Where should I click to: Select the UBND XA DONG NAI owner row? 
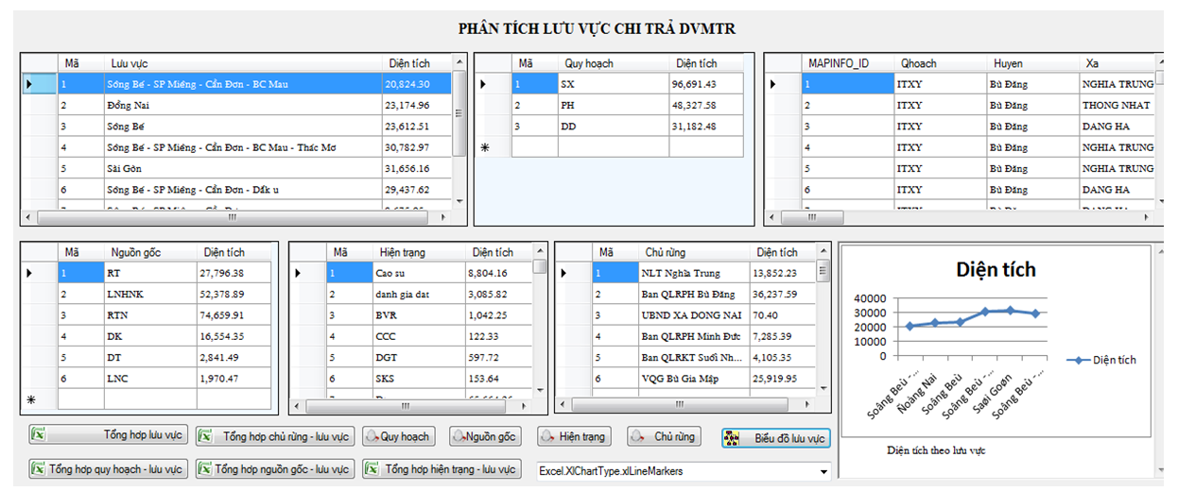tap(687, 315)
